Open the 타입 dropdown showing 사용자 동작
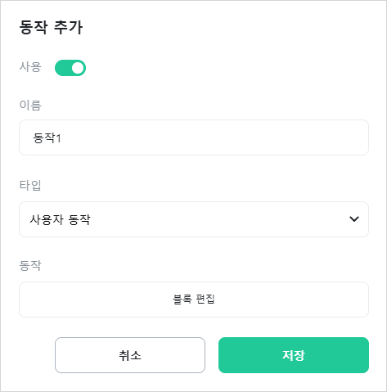The width and height of the screenshot is (387, 392). (x=194, y=219)
